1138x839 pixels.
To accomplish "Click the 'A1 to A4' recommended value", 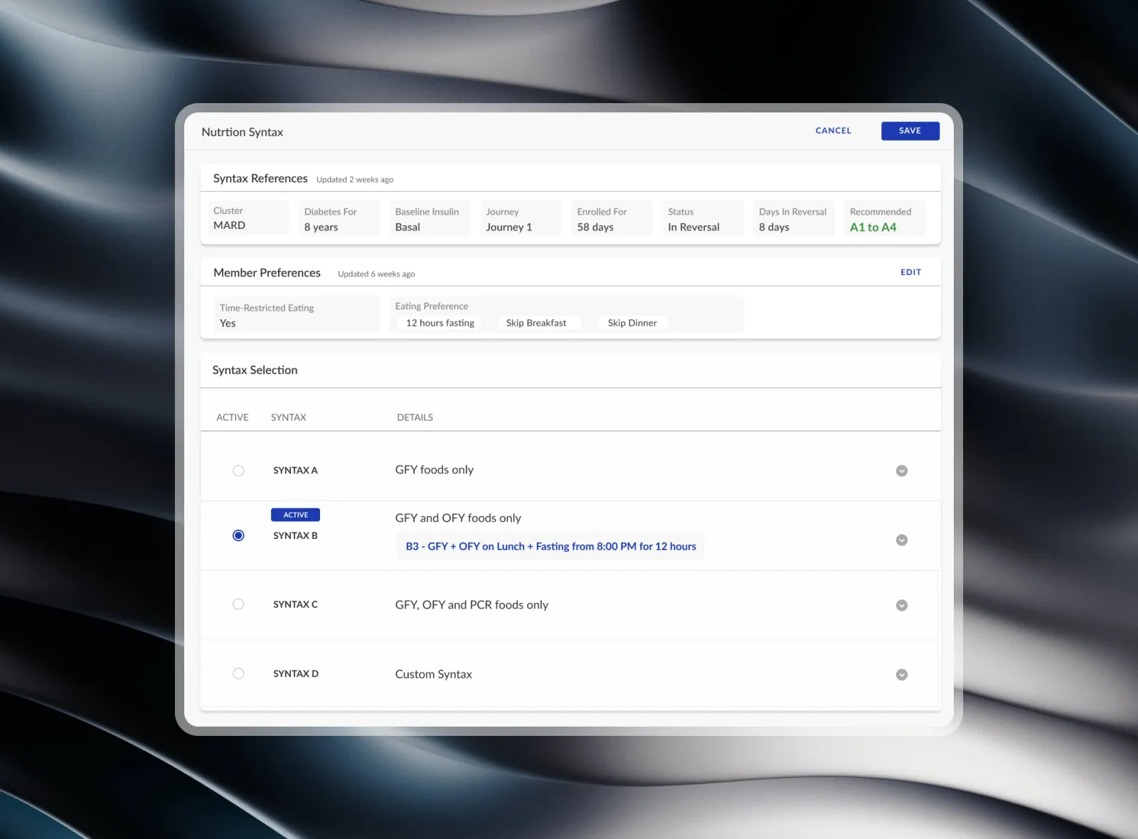I will (x=873, y=228).
